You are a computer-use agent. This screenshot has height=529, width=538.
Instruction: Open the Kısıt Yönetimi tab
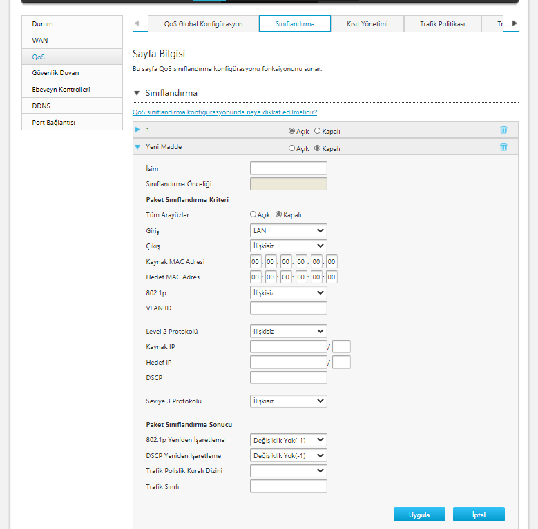click(x=367, y=24)
